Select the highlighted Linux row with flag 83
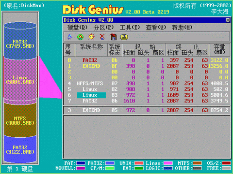Viewport: 233px width, 174px height. (x=147, y=95)
